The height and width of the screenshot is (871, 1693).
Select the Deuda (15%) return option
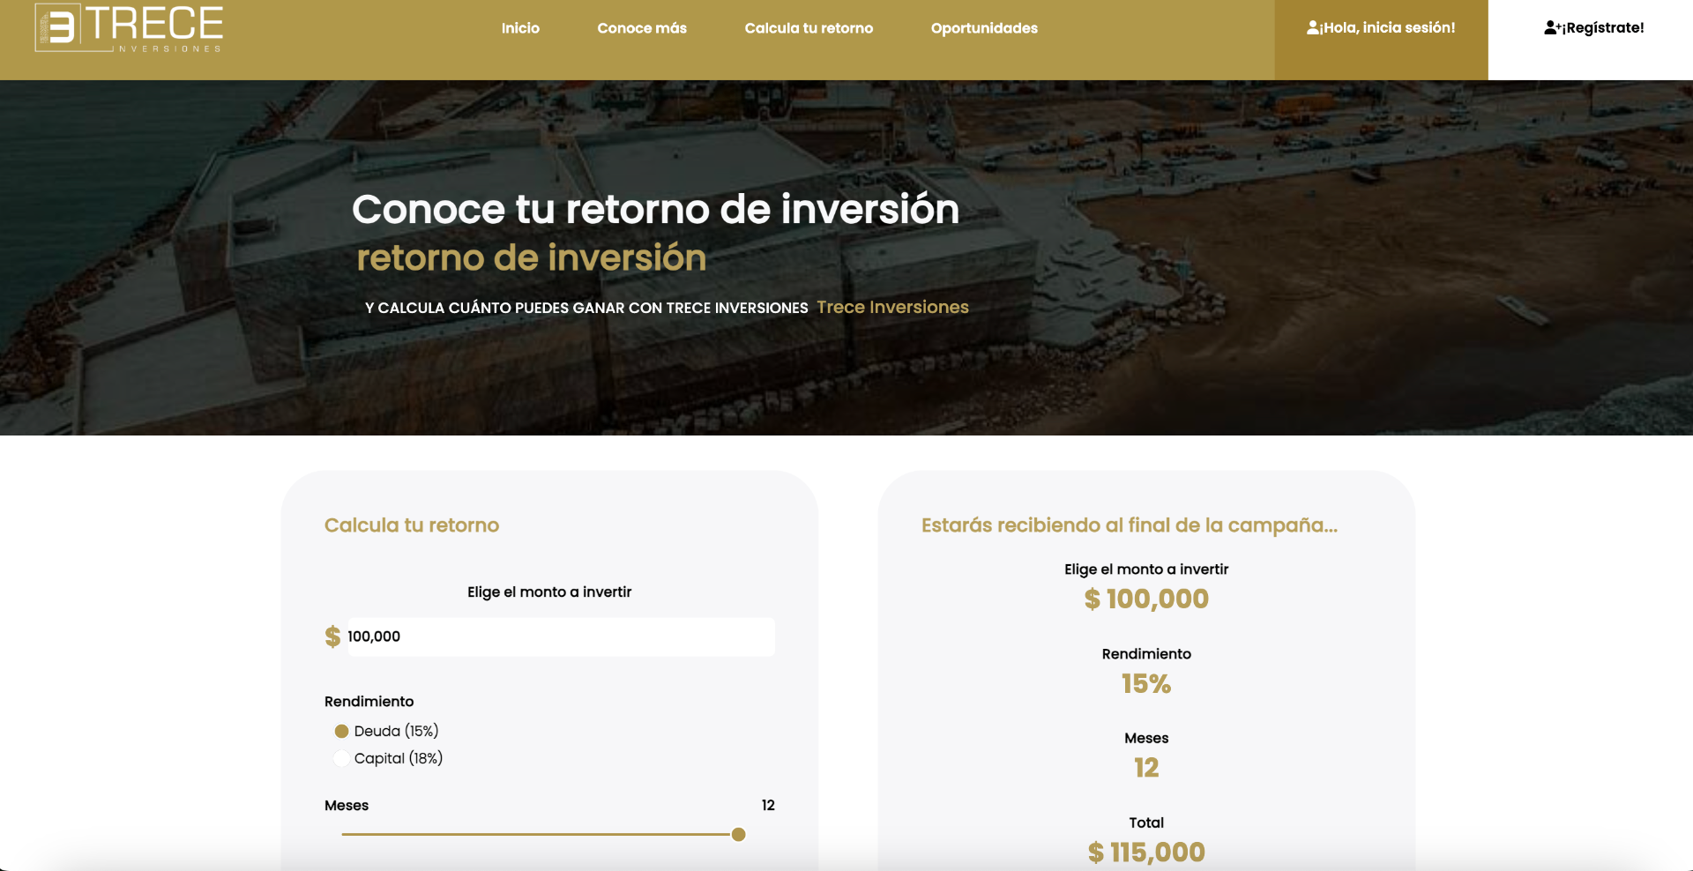340,730
